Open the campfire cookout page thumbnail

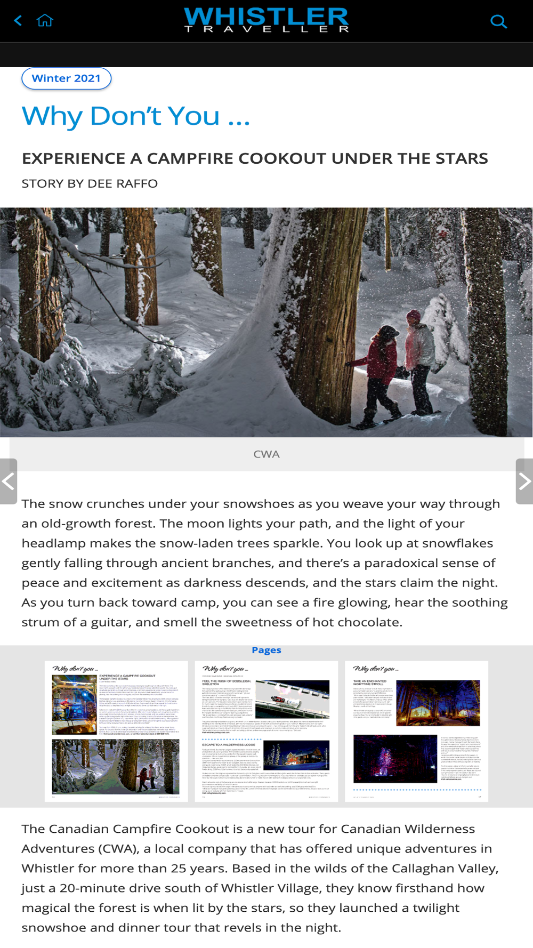(x=116, y=731)
